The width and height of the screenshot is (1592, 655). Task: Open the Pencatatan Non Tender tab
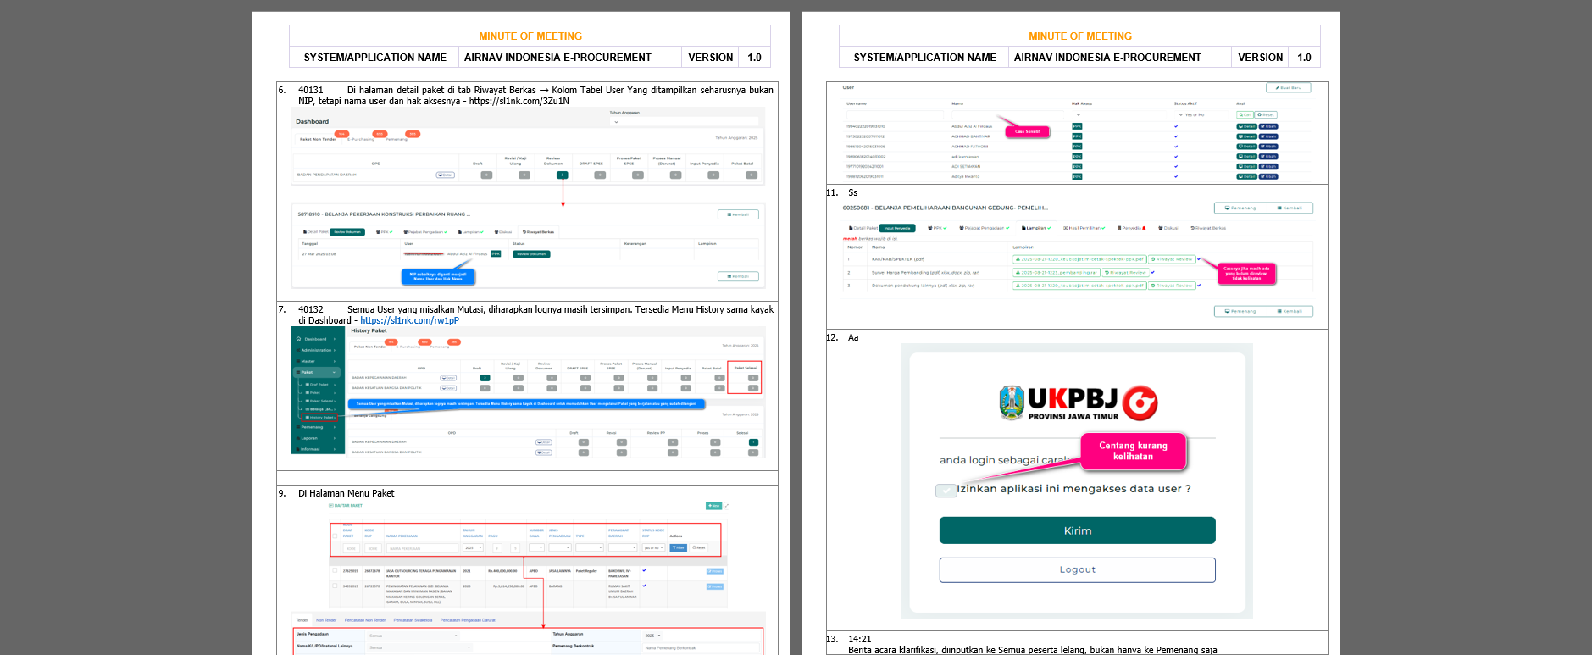click(365, 620)
